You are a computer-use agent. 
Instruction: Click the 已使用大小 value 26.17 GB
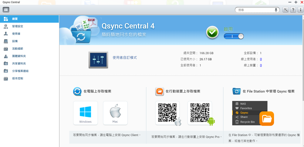205,59
